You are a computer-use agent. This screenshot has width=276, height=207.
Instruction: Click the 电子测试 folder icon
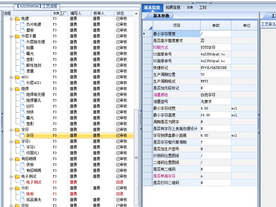point(17,177)
